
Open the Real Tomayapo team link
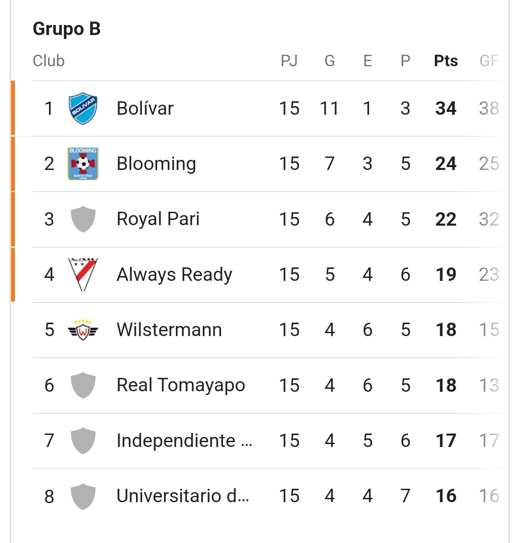coord(181,386)
